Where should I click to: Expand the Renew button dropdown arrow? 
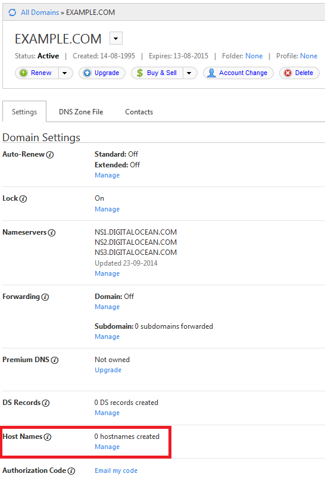65,73
